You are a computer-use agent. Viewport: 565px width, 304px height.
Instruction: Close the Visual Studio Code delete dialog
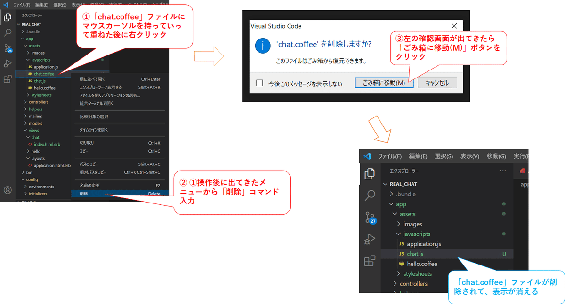[454, 26]
